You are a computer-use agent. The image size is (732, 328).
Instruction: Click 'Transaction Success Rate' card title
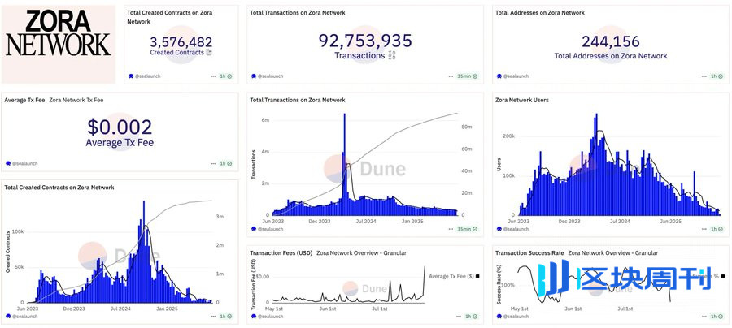(529, 253)
